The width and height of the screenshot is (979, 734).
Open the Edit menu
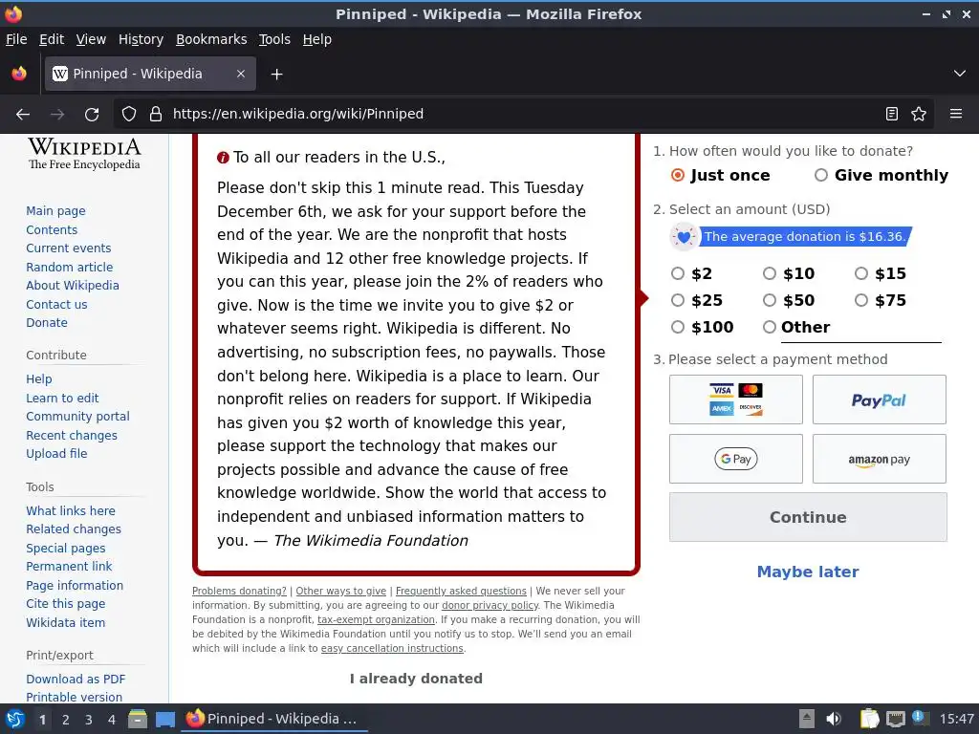52,39
